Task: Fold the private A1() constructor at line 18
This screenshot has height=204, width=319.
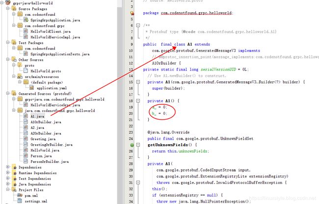Action: (x=138, y=101)
